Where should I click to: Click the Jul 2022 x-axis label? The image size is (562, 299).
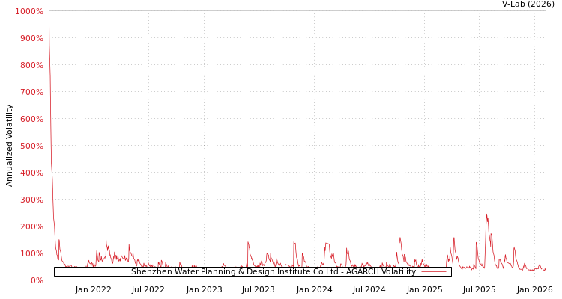[148, 289]
